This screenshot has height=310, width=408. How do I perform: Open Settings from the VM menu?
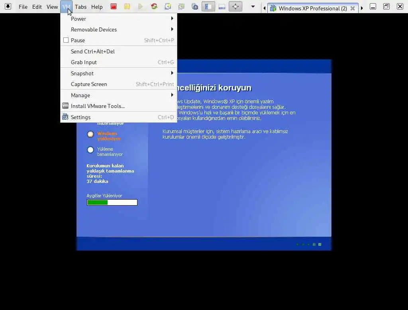pyautogui.click(x=119, y=117)
